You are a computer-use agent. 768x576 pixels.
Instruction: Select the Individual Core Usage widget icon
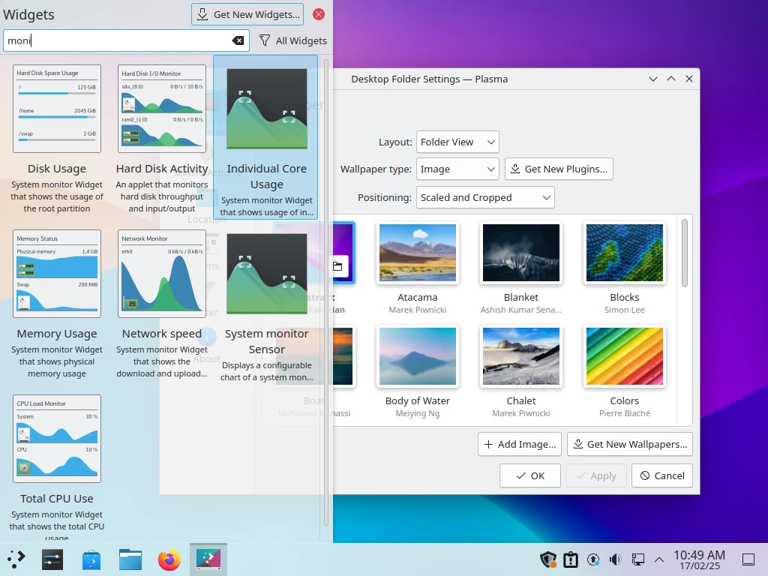(x=267, y=109)
